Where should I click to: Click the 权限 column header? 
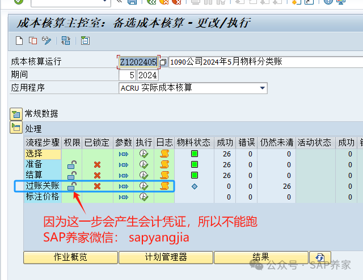(72, 142)
